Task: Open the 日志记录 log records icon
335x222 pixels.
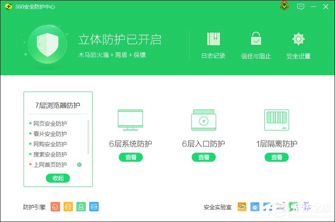Action: click(x=213, y=39)
